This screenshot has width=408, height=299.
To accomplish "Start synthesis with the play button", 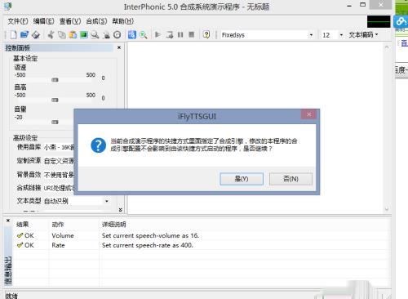I will pyautogui.click(x=157, y=34).
